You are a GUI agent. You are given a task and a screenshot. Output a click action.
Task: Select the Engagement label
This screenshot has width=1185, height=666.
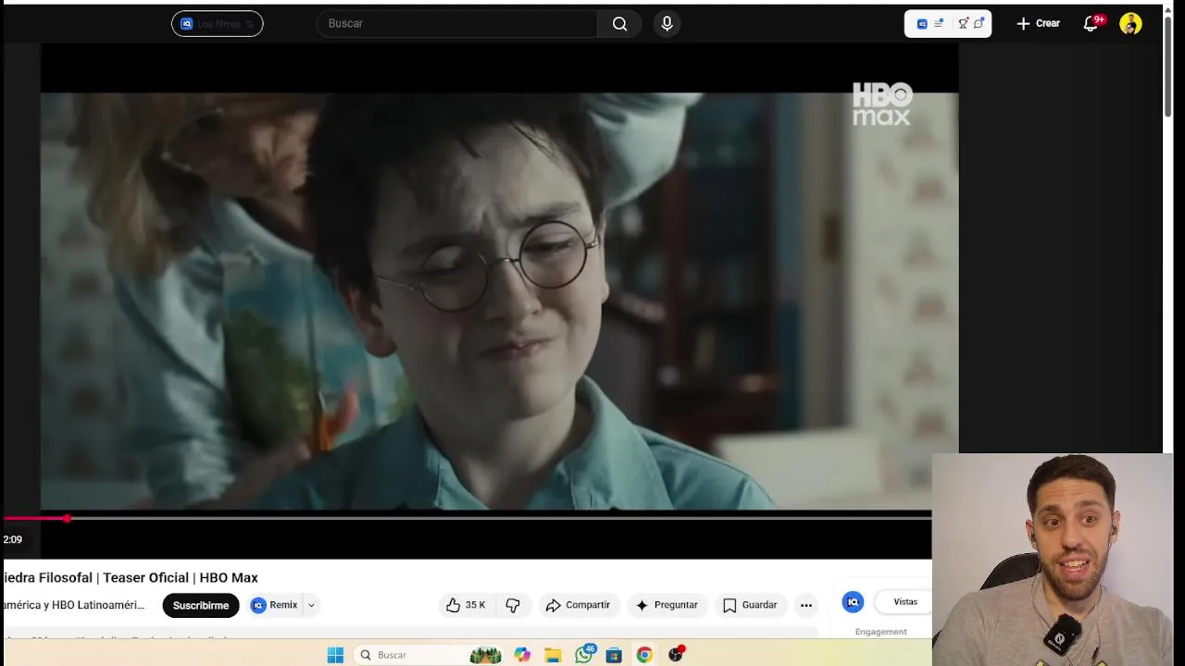pos(880,632)
